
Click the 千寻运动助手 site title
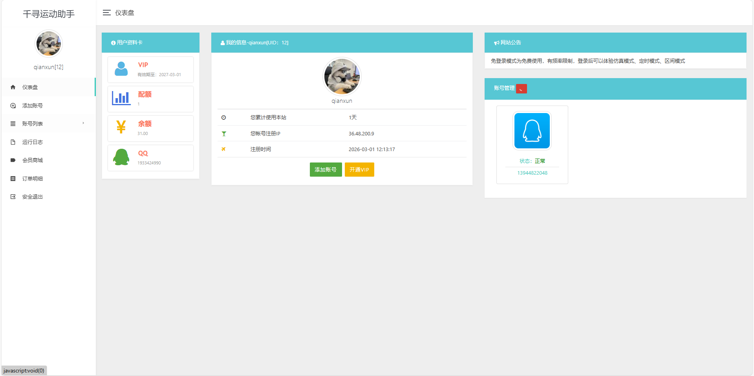tap(49, 14)
